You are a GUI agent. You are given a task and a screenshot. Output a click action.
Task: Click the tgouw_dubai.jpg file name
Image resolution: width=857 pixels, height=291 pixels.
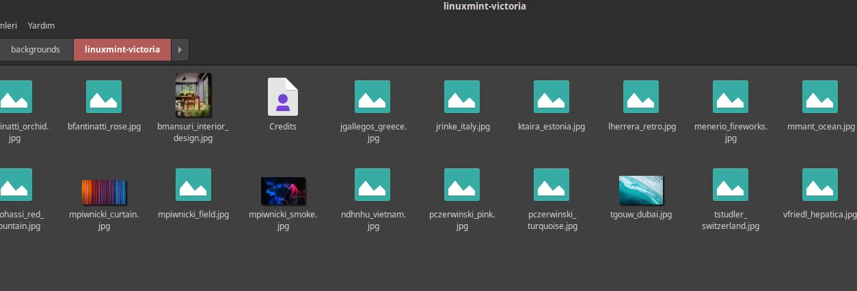click(x=641, y=215)
